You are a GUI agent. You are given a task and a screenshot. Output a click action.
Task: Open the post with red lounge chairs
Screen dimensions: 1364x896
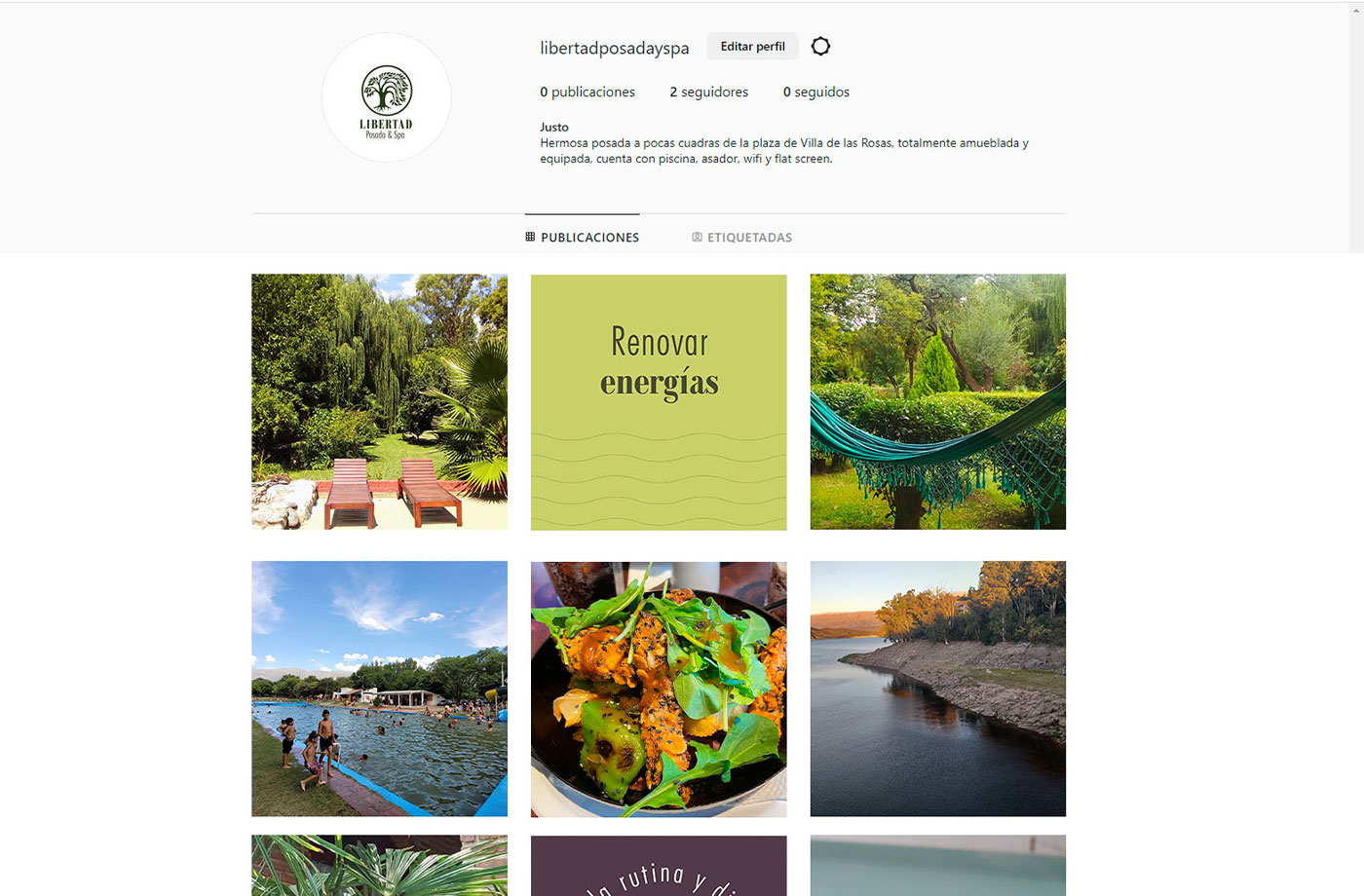[x=379, y=401]
